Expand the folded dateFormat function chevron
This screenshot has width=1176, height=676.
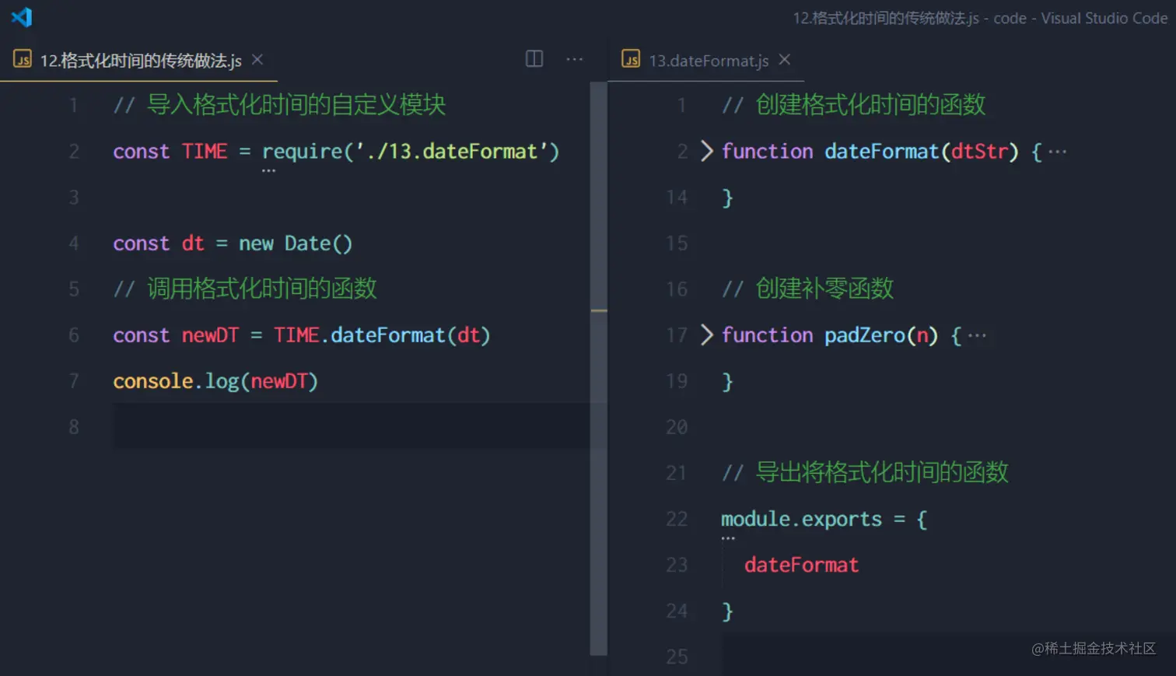point(706,151)
